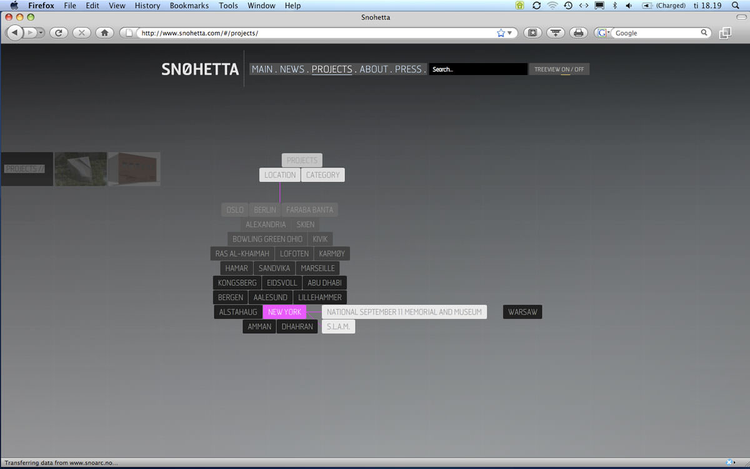Select the PROJECTS root tree node

point(302,160)
